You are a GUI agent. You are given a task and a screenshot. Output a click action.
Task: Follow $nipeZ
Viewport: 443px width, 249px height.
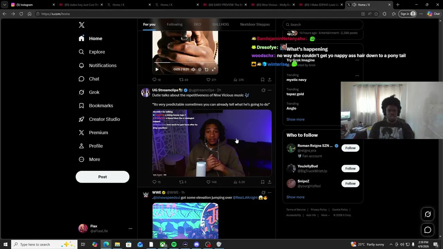click(350, 184)
